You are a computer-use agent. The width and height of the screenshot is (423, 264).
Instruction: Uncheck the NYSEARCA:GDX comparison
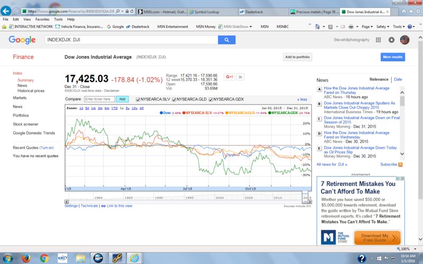pos(210,99)
